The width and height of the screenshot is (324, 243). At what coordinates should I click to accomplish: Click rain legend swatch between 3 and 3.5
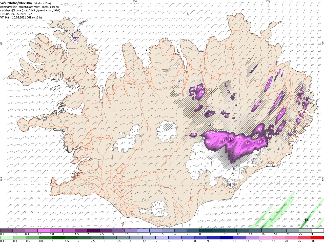(110, 238)
